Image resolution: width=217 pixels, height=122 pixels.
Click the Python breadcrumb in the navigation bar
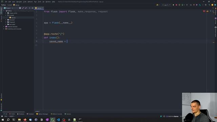point(3,5)
